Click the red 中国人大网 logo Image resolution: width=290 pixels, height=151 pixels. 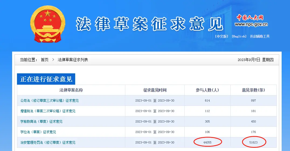point(250,18)
